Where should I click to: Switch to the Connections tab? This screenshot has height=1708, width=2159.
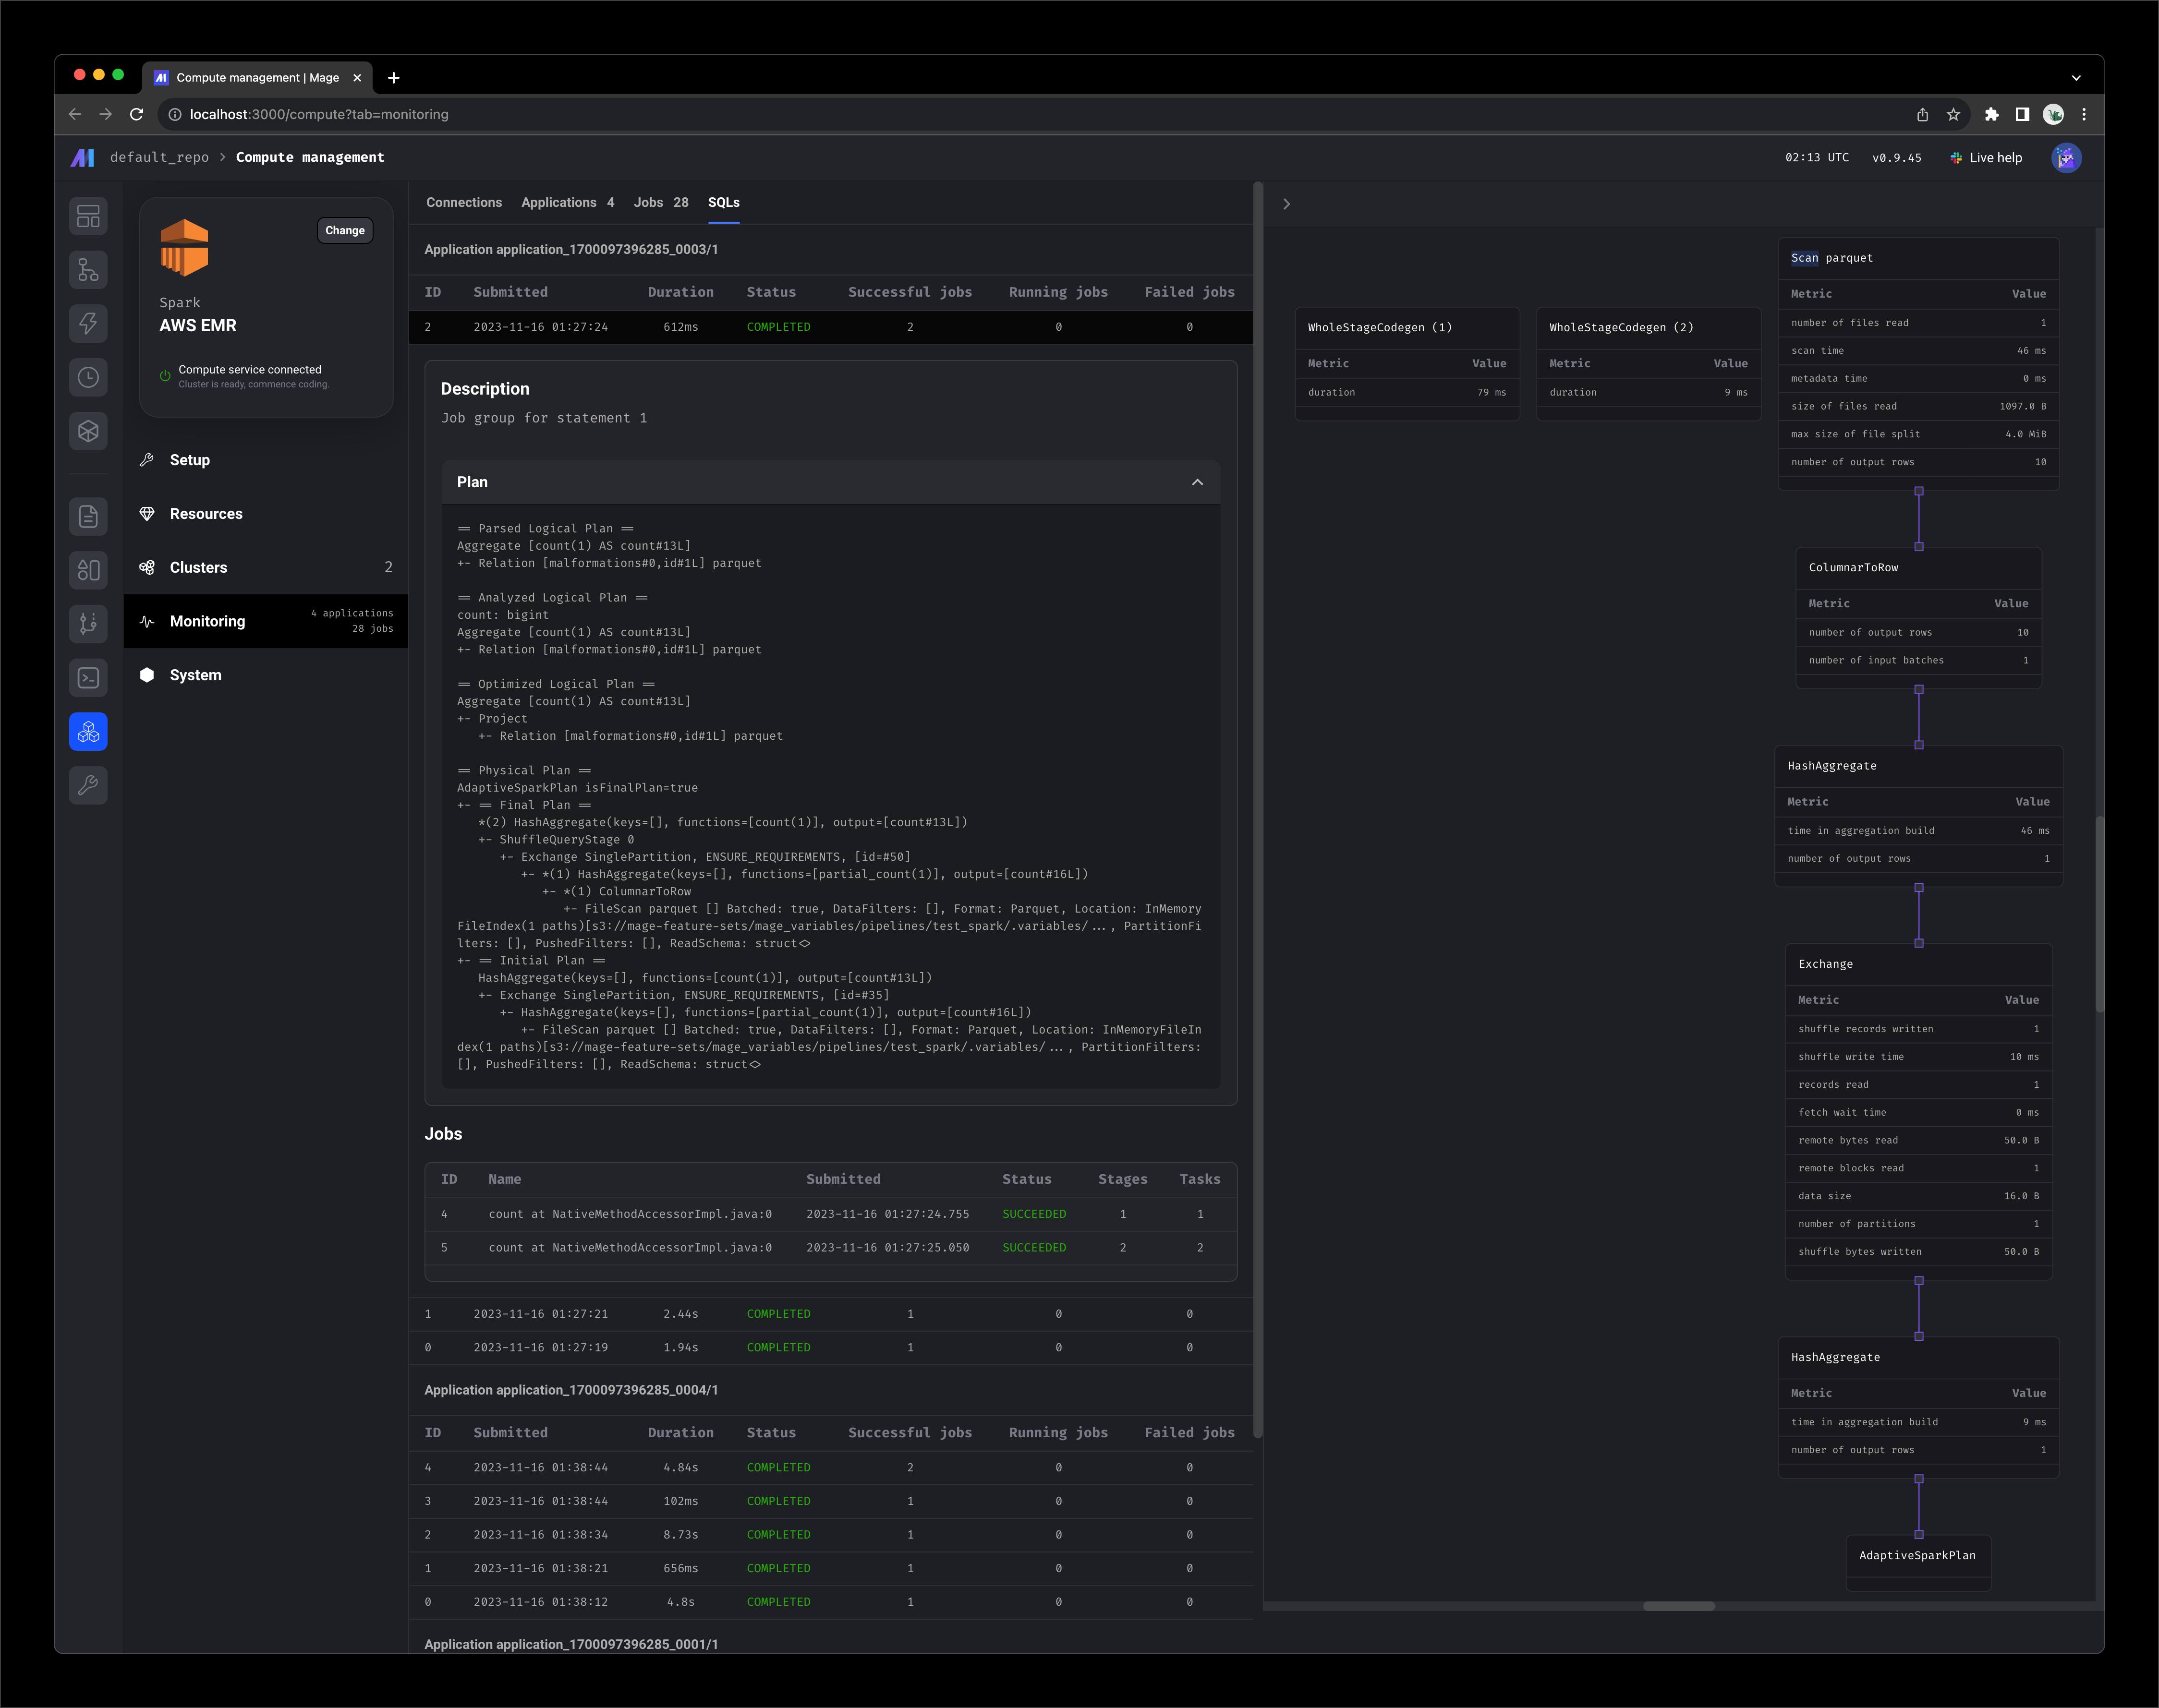(x=464, y=203)
